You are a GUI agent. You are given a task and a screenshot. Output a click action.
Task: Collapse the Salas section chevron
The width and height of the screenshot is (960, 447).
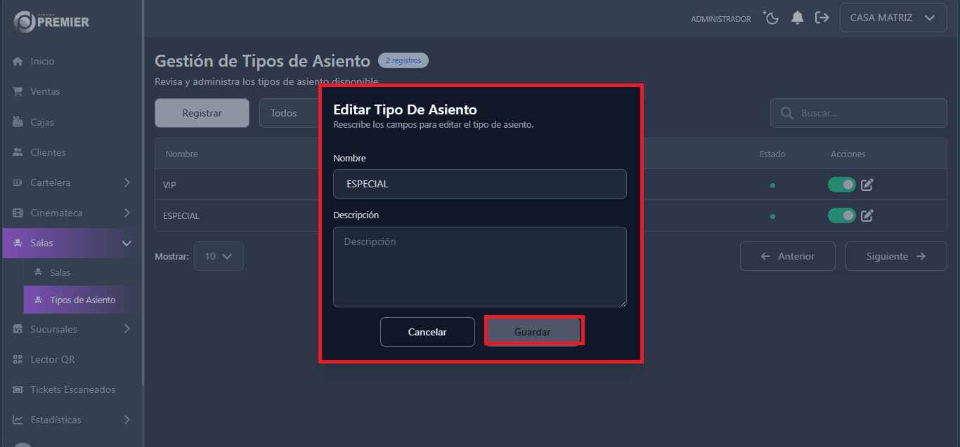126,242
